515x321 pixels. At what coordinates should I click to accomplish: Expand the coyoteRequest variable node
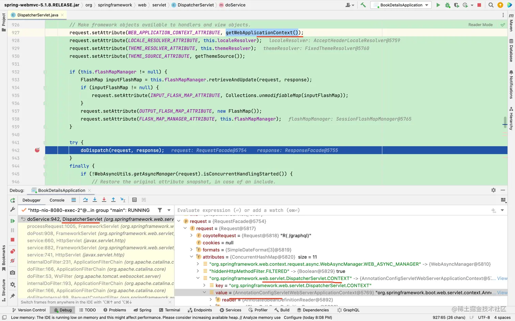click(191, 235)
